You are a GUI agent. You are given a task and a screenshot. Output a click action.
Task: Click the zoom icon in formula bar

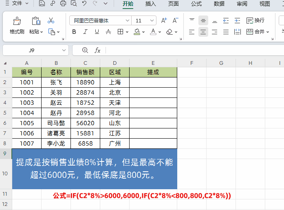tap(85, 50)
